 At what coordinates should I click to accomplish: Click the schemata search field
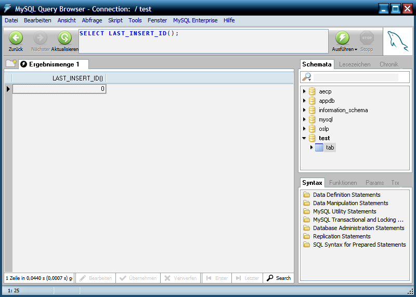coord(356,77)
